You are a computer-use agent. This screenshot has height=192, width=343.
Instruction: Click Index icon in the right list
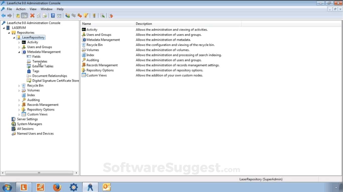(x=84, y=55)
